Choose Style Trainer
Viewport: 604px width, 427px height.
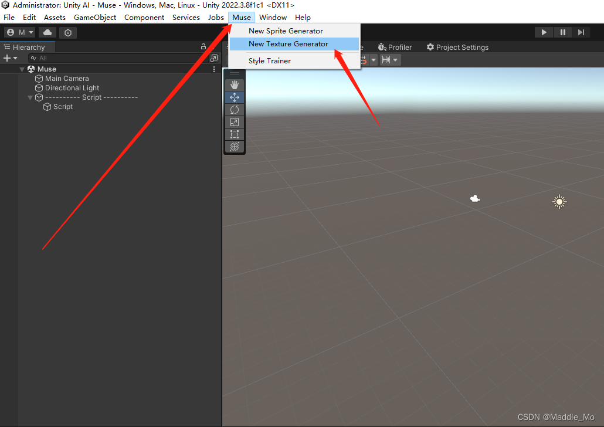coord(294,61)
